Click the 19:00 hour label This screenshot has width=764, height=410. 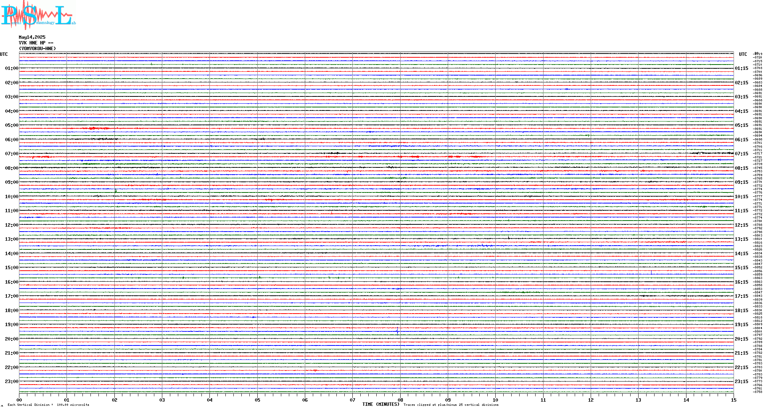(12, 325)
